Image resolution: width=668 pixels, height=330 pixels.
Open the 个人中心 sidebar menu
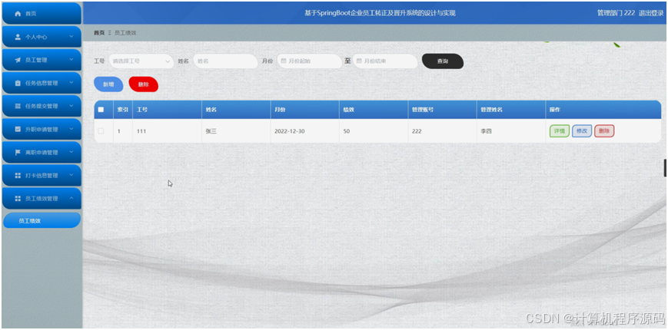pyautogui.click(x=42, y=37)
